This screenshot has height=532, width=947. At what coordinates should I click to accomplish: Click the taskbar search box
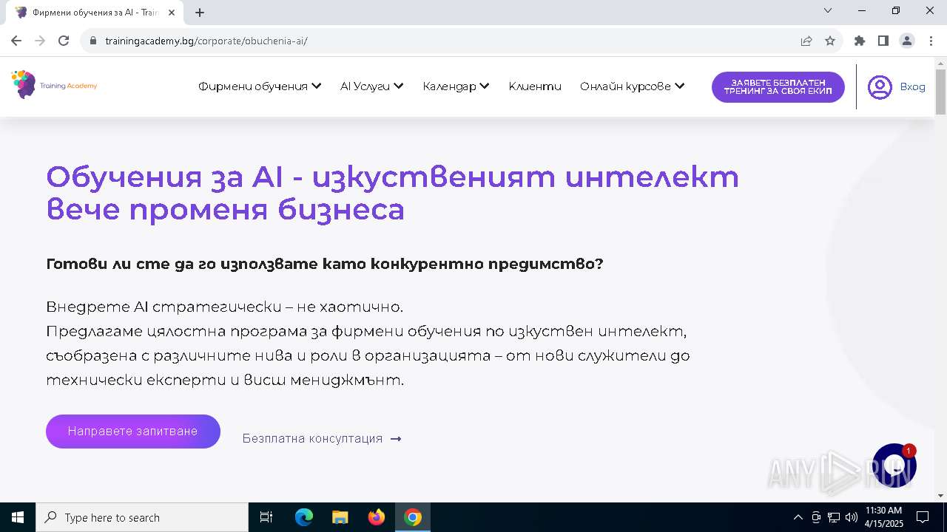[142, 517]
